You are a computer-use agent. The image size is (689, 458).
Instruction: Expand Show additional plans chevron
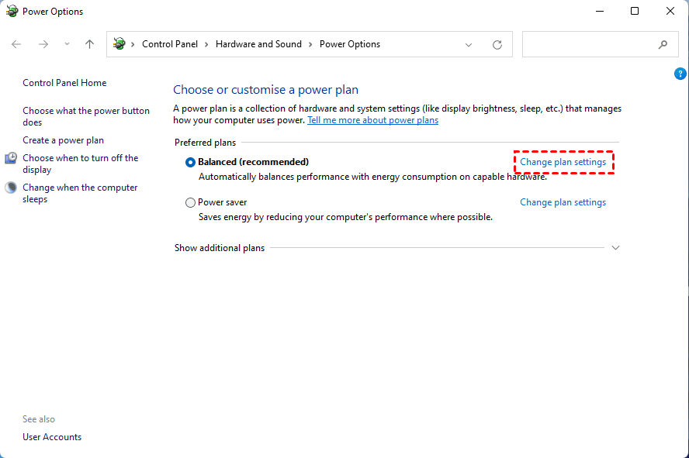point(616,248)
